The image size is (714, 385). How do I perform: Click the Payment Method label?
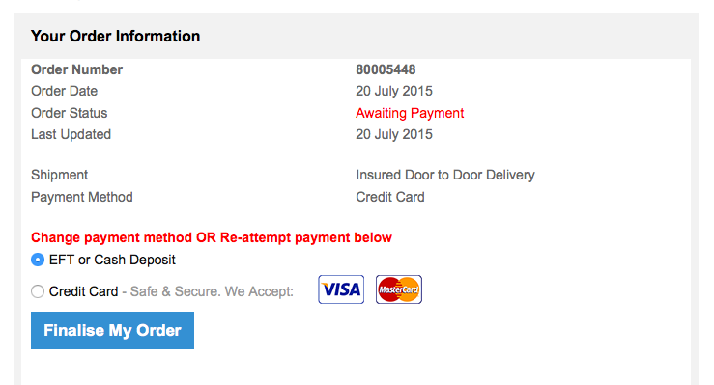tap(82, 197)
